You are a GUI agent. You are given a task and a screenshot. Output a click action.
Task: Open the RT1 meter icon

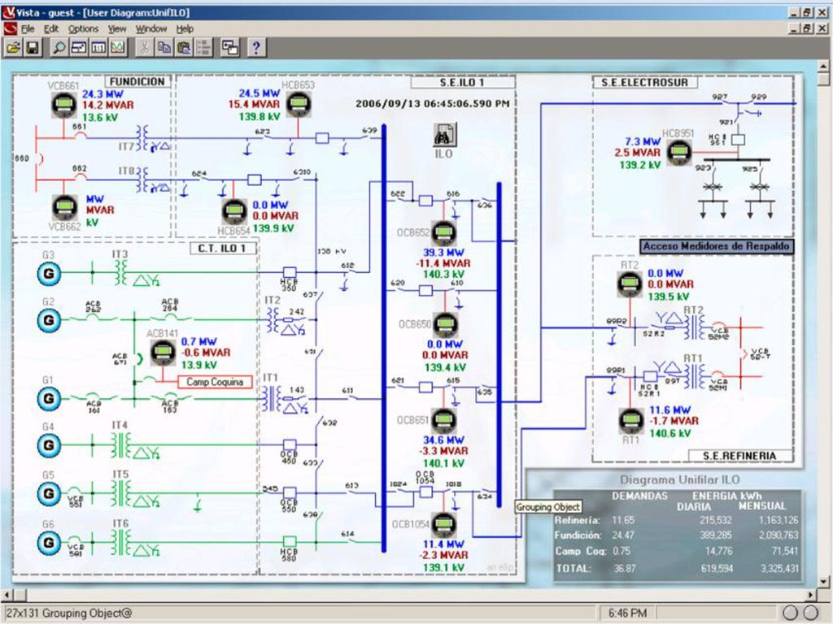631,421
